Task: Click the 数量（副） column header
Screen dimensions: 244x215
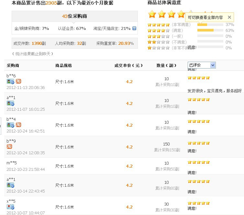Action: point(166,65)
